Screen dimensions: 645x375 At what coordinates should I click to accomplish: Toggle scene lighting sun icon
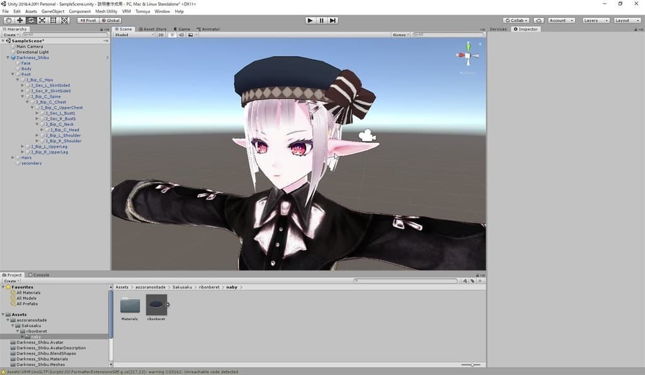(172, 35)
